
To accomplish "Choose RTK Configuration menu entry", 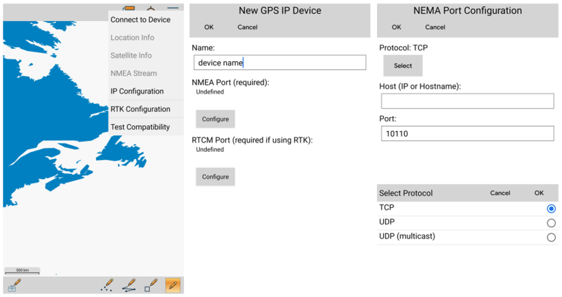I will tap(140, 109).
